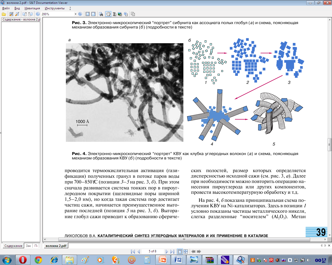Go to the last page
The width and height of the screenshot is (332, 265).
click(x=172, y=252)
